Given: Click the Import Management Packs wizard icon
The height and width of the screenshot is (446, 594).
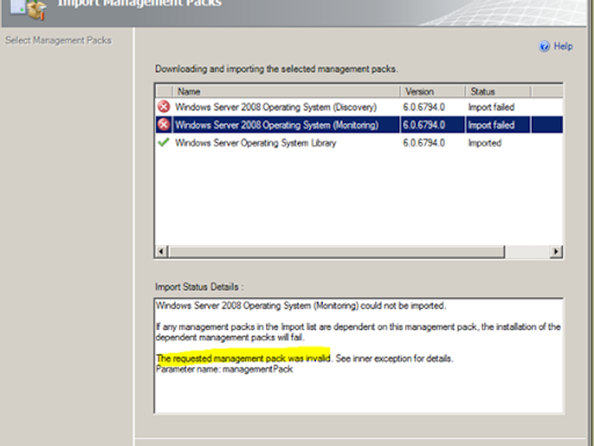Looking at the screenshot, I should pos(28,9).
